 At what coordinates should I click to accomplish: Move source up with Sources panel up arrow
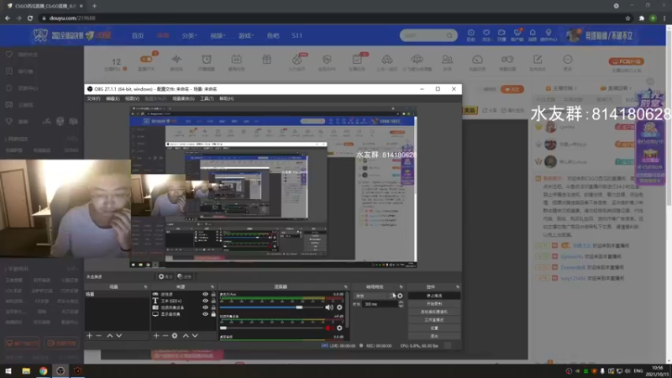[x=186, y=335]
